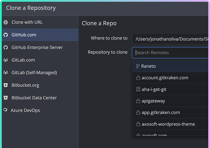
Task: Open the Azure DevOps clone section
Action: [26, 110]
